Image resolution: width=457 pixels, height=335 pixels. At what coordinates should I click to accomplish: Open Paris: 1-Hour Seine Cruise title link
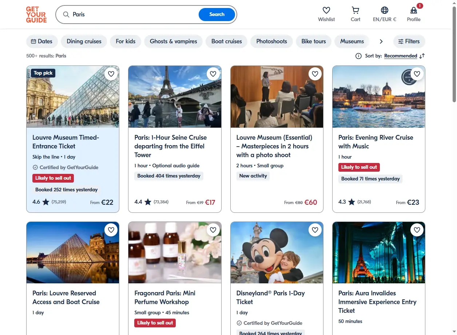pyautogui.click(x=171, y=146)
